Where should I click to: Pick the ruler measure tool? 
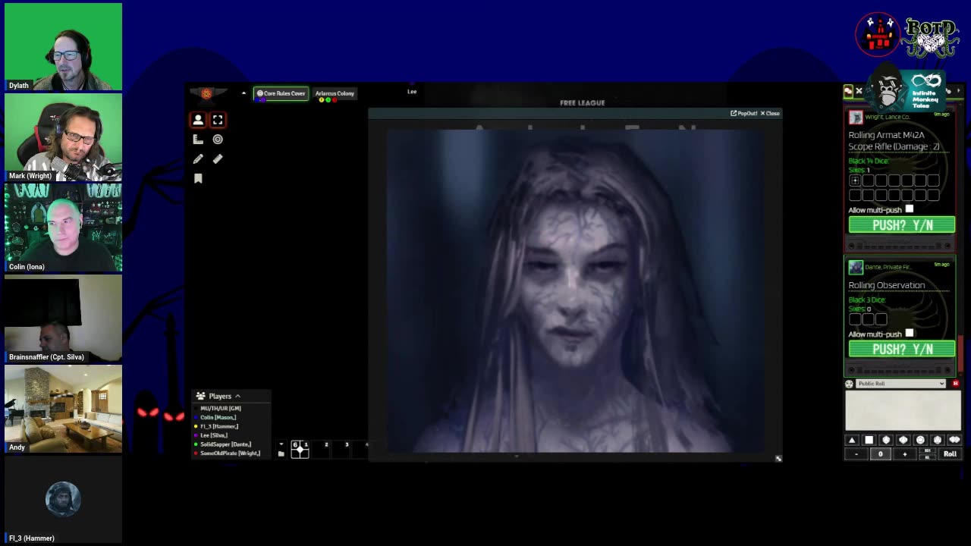point(218,159)
